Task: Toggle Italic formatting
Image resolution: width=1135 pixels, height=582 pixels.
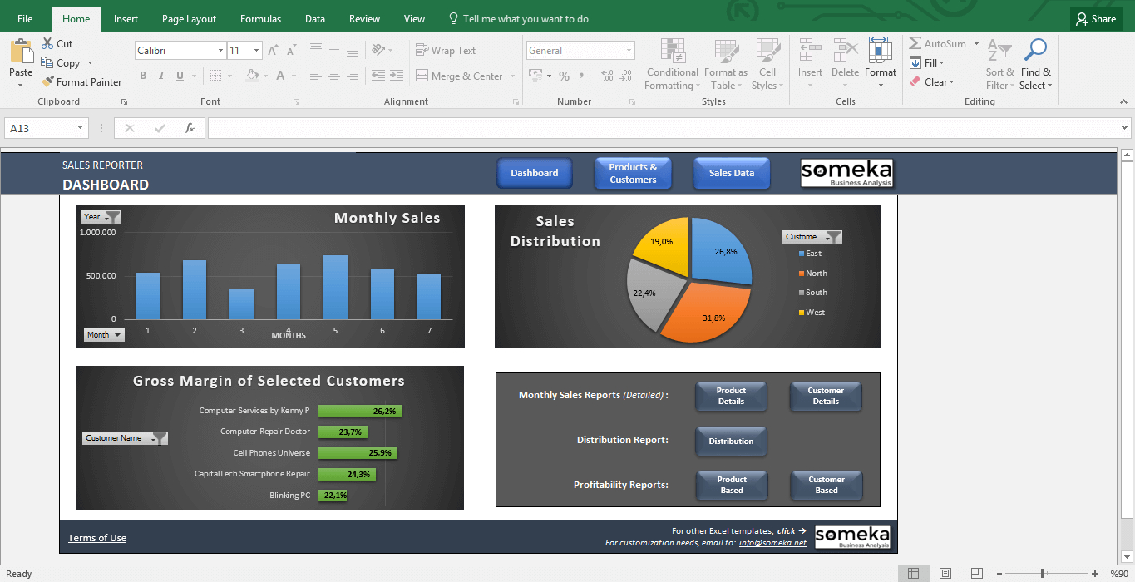Action: (x=161, y=76)
